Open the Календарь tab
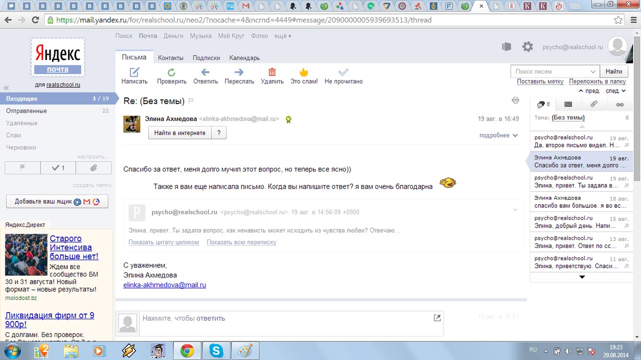This screenshot has width=641, height=360. pyautogui.click(x=244, y=57)
